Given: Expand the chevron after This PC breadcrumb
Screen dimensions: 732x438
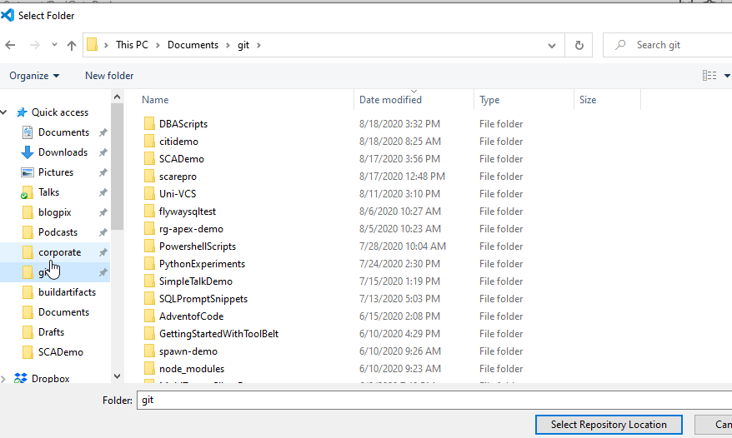Looking at the screenshot, I should pos(158,45).
